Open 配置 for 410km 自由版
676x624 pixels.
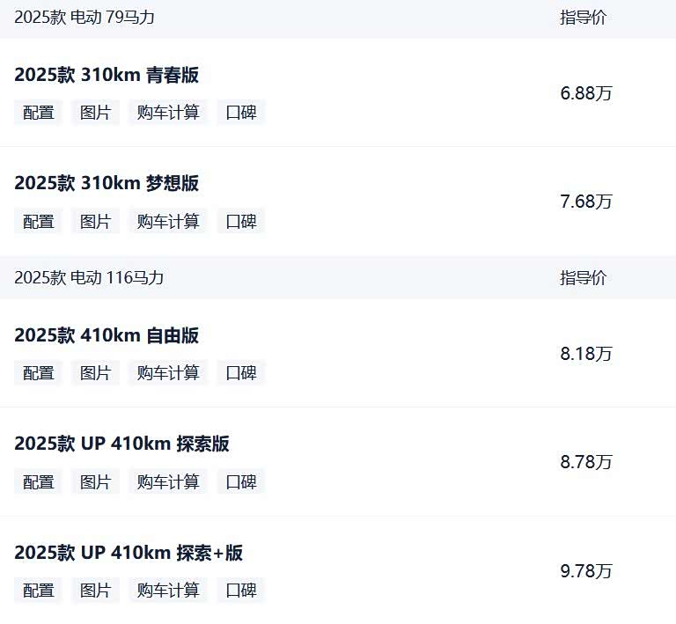point(39,373)
